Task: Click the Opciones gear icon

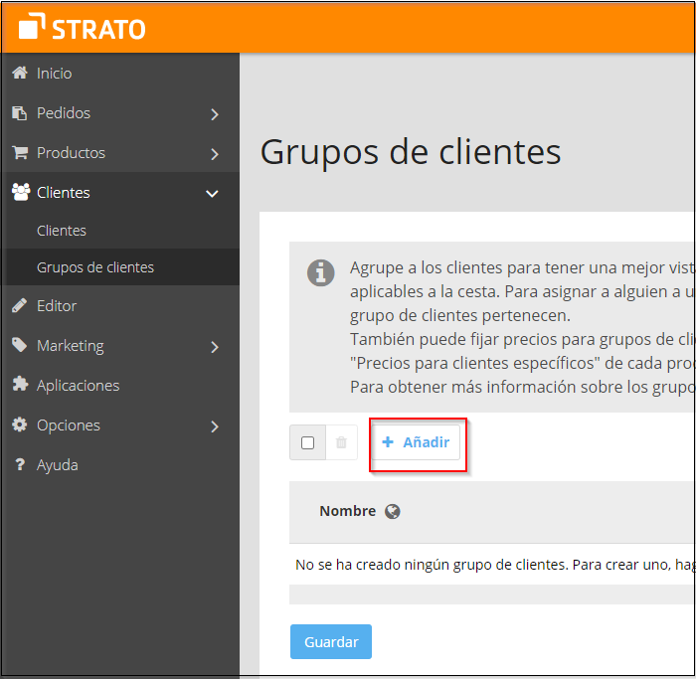Action: coord(20,424)
